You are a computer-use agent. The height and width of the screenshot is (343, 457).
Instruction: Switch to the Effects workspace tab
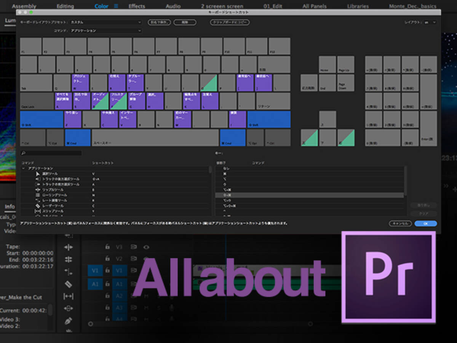pos(137,6)
